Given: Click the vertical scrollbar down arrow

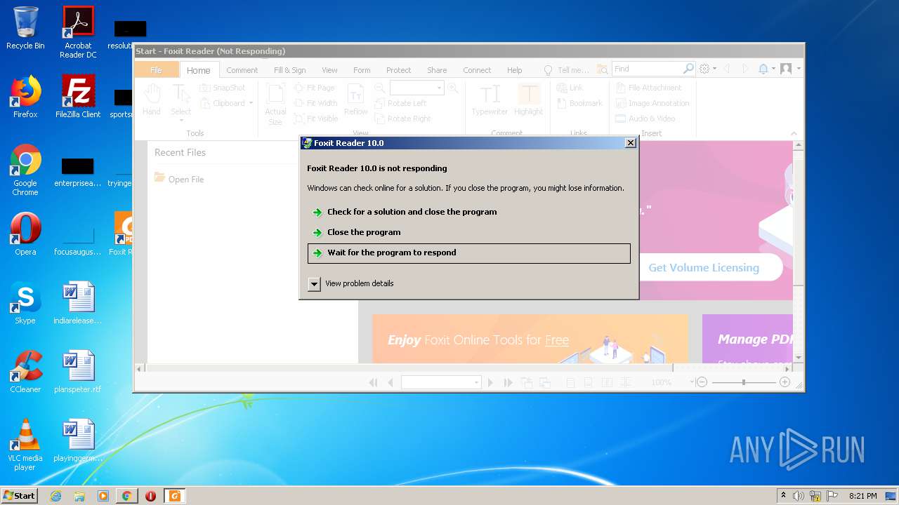Looking at the screenshot, I should pos(799,358).
